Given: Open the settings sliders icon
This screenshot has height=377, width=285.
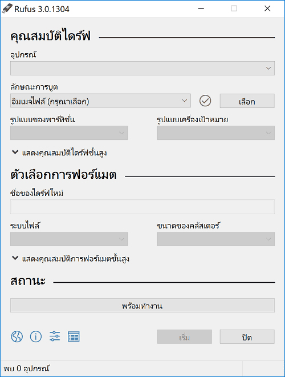Looking at the screenshot, I should (55, 336).
